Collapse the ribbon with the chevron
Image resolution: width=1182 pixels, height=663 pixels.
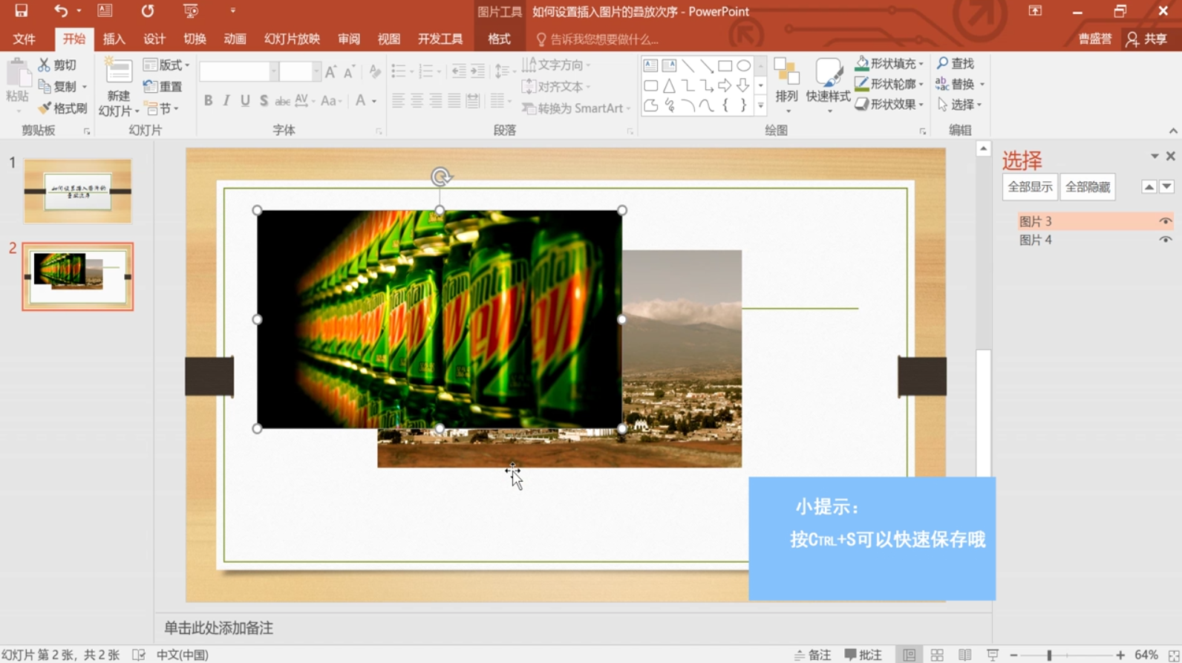pyautogui.click(x=1173, y=131)
